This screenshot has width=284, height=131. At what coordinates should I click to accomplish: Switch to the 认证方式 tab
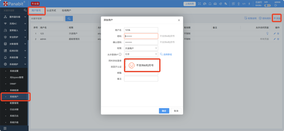coord(51,11)
